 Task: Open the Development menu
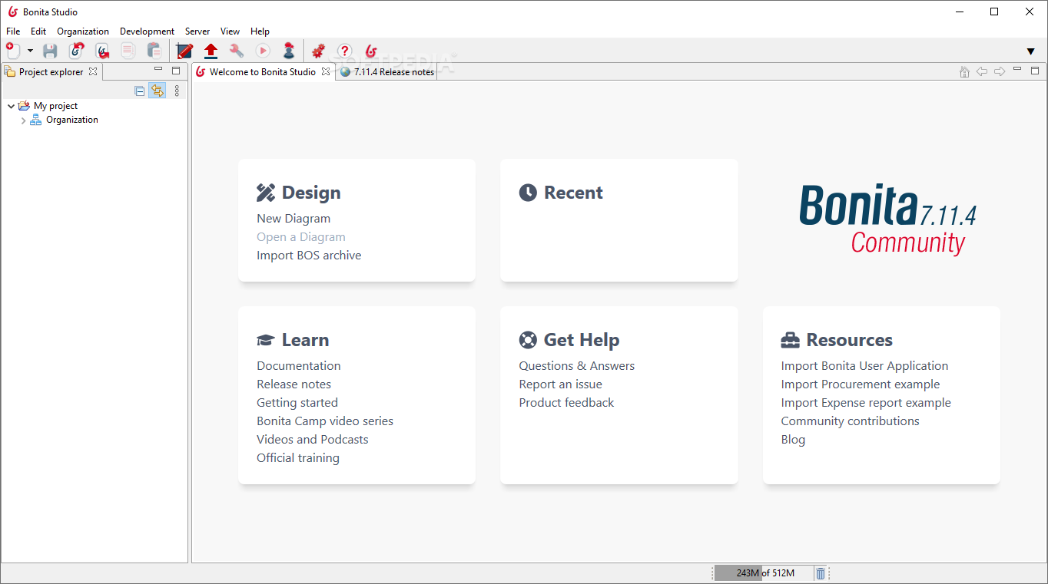pos(147,31)
